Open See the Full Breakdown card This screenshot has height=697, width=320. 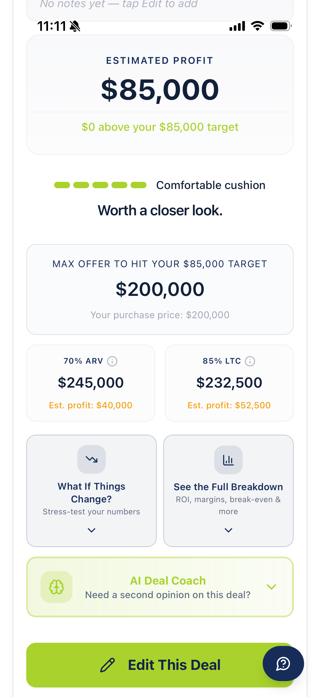point(228,491)
